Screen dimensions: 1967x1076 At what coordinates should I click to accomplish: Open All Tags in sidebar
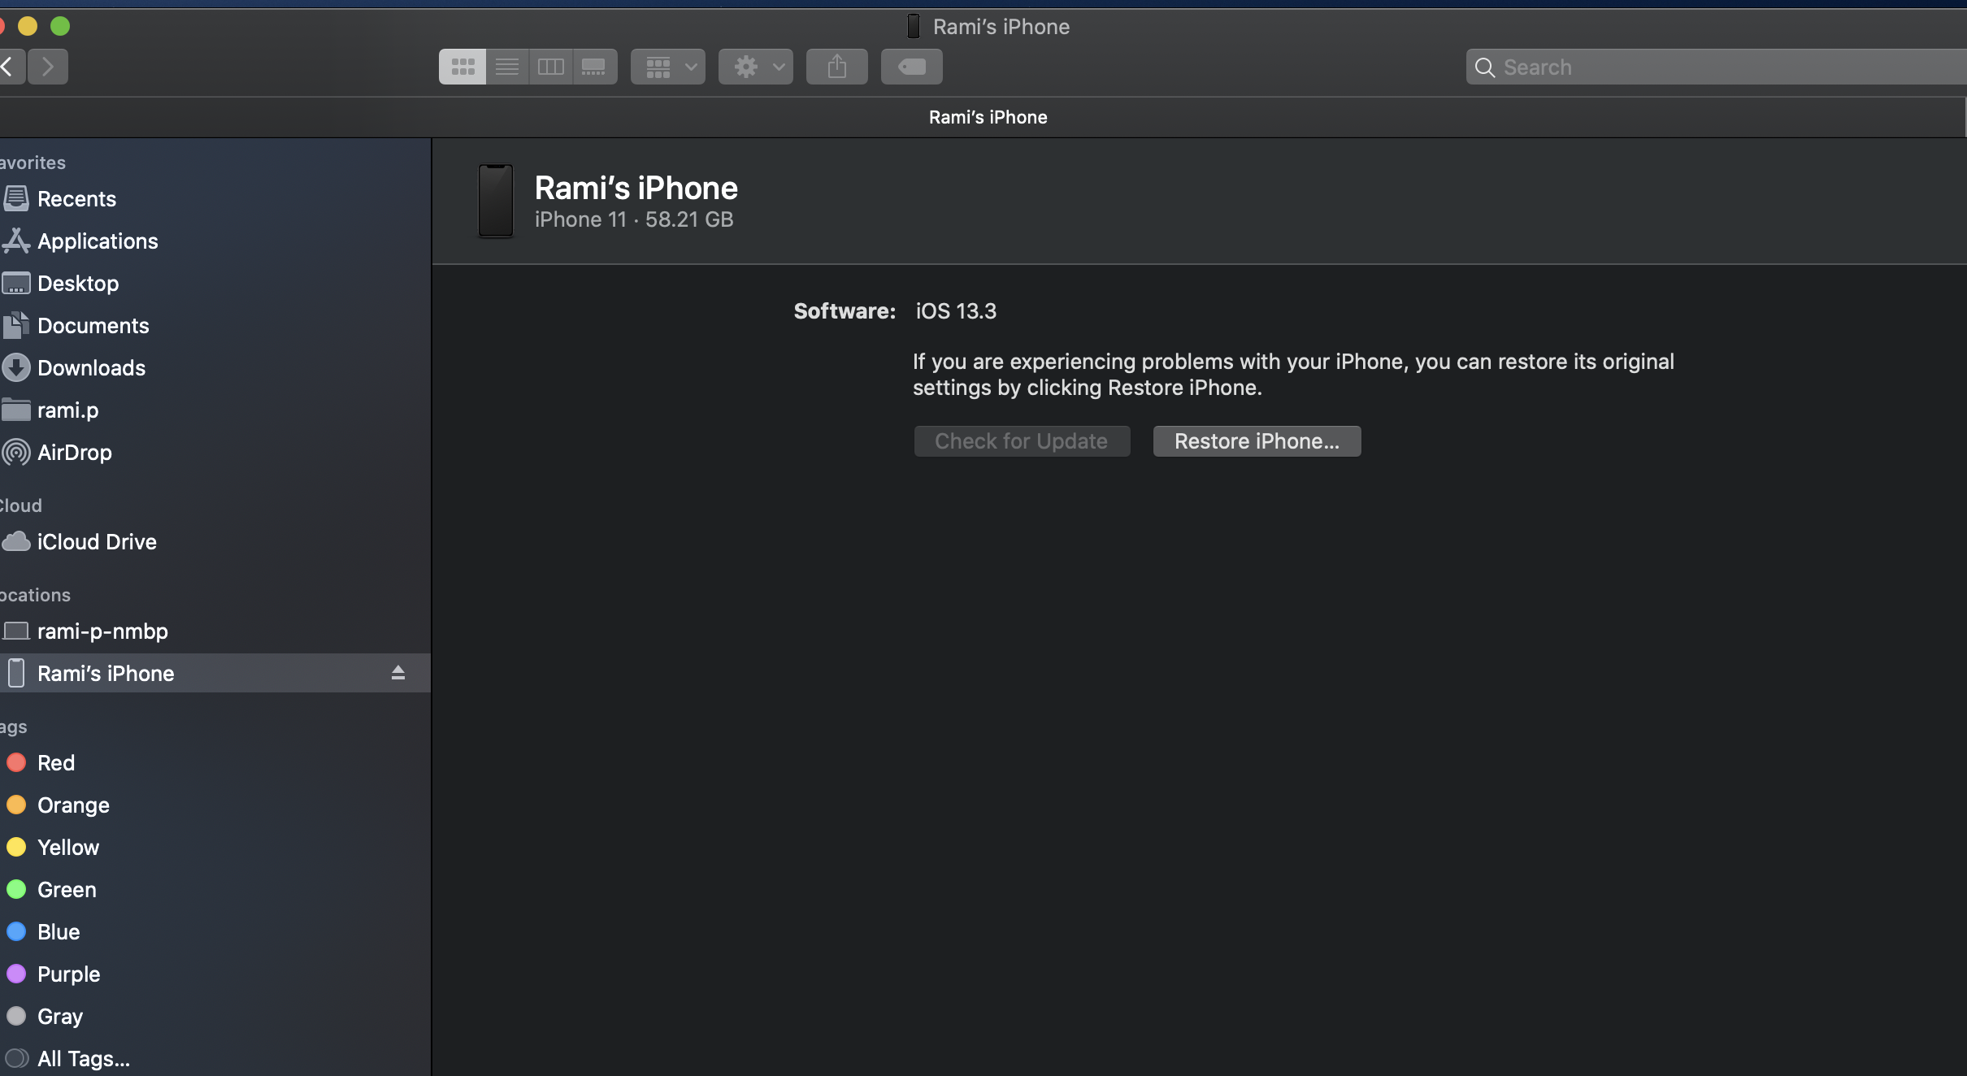coord(83,1058)
